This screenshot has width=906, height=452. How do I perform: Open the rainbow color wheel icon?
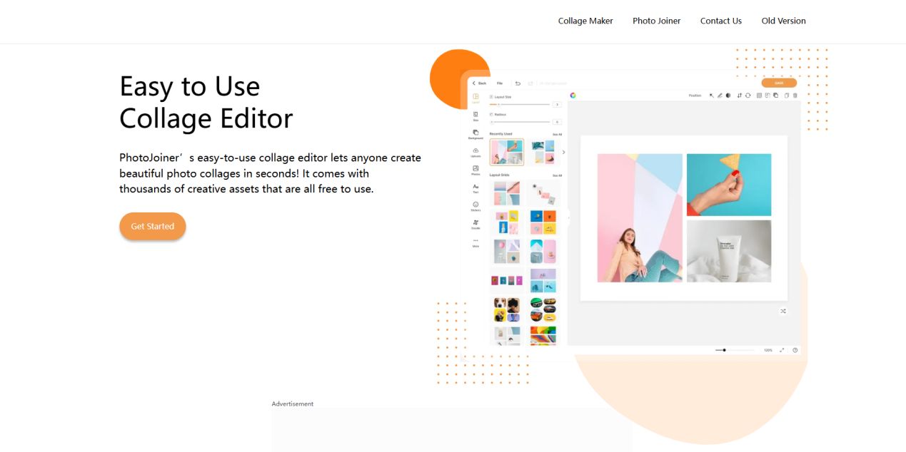pyautogui.click(x=573, y=96)
